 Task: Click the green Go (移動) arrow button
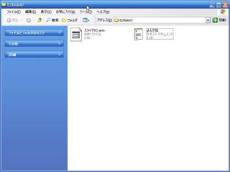click(x=215, y=20)
